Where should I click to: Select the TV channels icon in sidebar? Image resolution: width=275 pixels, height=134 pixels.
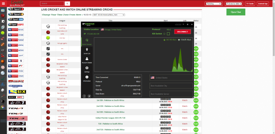(x=3, y=10)
